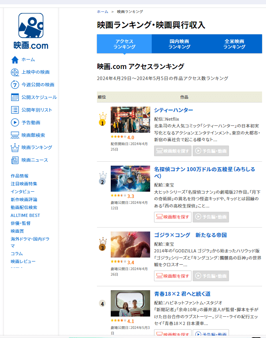
Task: Open 今週公開の映画 in the sidebar
Action: pos(38,84)
